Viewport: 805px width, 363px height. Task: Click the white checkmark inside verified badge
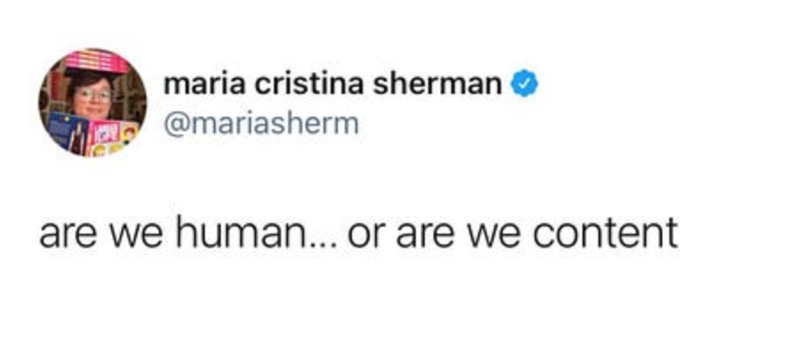click(524, 85)
